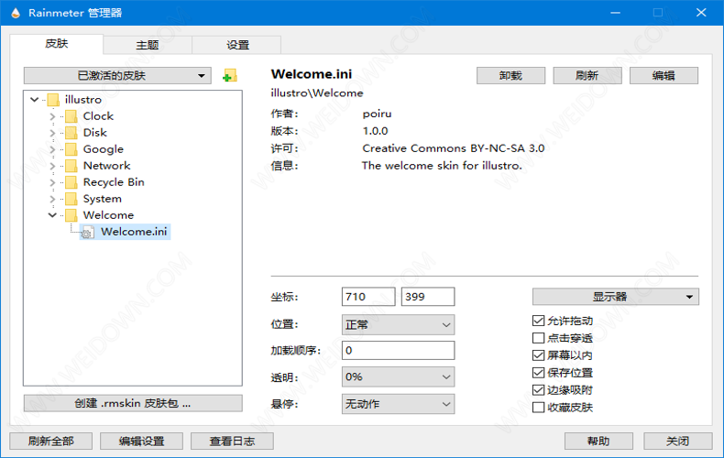The height and width of the screenshot is (458, 724).
Task: Select the Disk tree label
Action: (94, 133)
